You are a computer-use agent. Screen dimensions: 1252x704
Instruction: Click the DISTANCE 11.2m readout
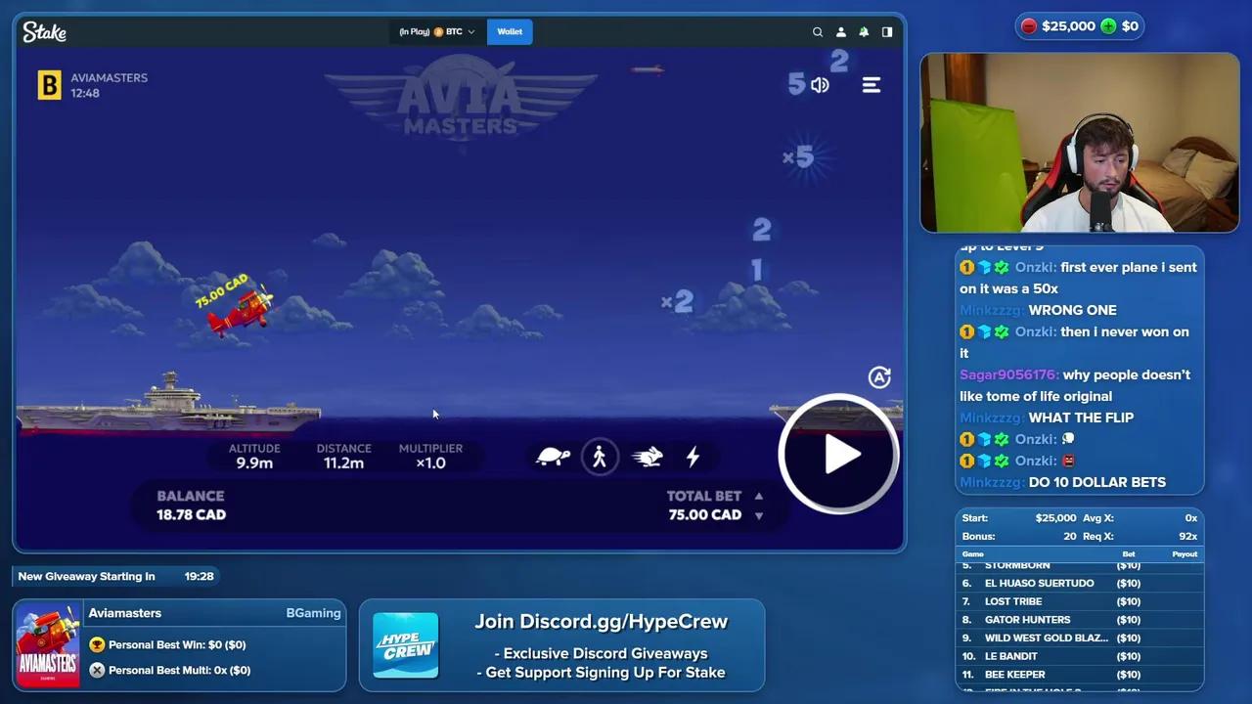pos(343,456)
